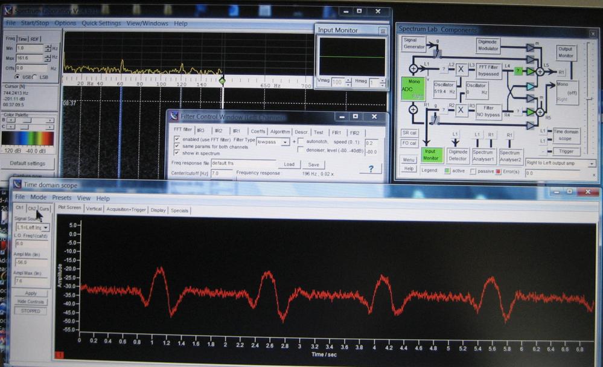
Task: Open View/Windows menu
Action: pos(147,23)
